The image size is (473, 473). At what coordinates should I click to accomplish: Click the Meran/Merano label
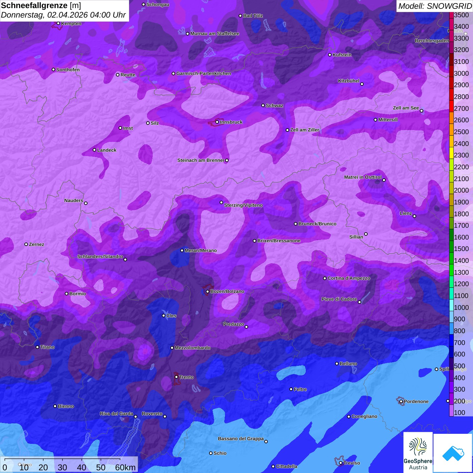pyautogui.click(x=201, y=250)
